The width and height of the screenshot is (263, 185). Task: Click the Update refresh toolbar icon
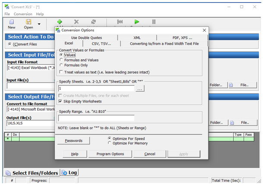93,22
